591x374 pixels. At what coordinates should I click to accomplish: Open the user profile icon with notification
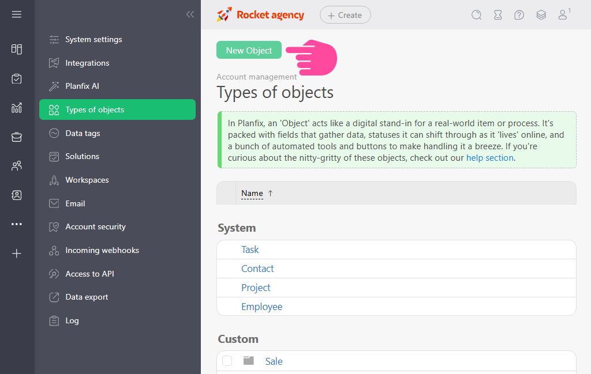(563, 14)
